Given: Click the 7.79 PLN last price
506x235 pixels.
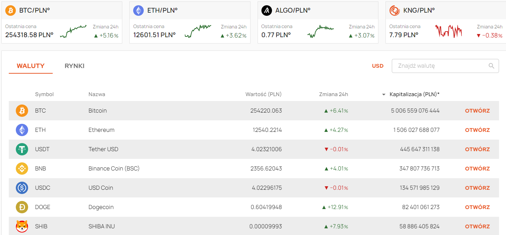Looking at the screenshot, I should [x=404, y=35].
